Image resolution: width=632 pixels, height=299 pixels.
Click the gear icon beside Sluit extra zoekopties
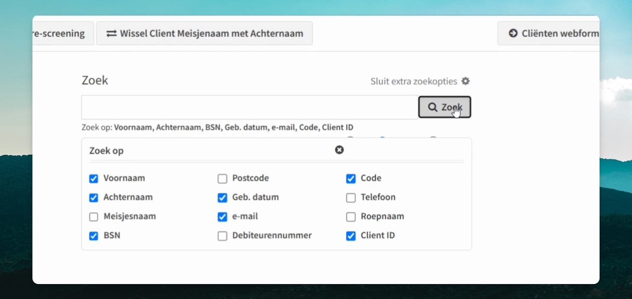pyautogui.click(x=466, y=81)
